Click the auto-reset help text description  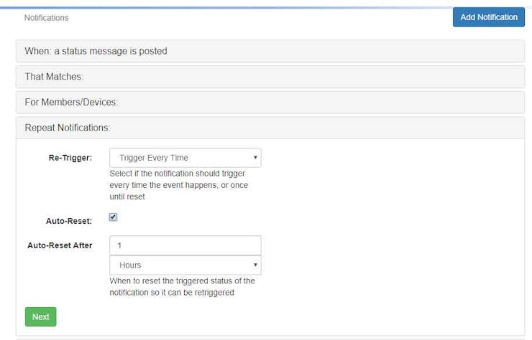(182, 286)
